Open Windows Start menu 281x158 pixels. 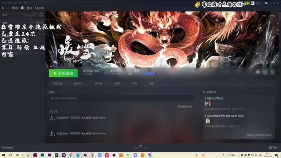3,155
